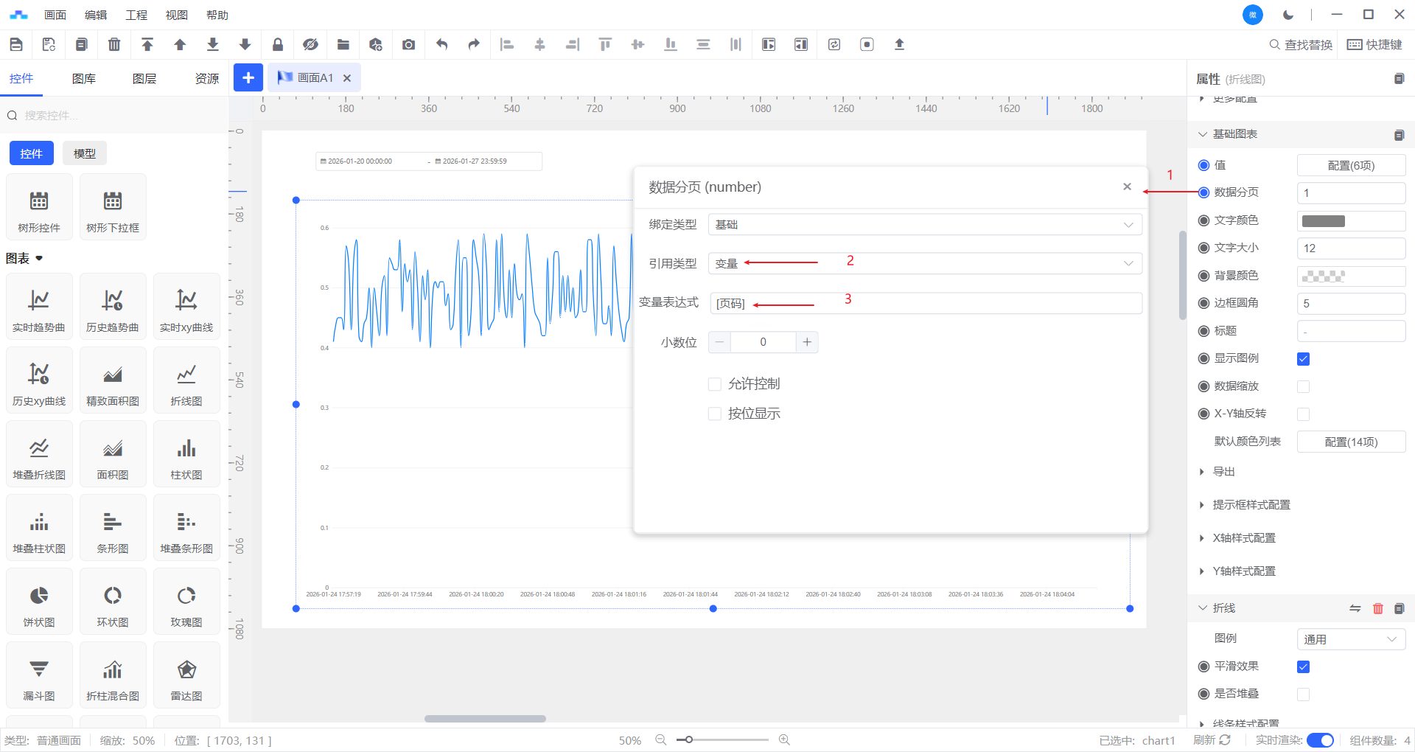Check the 按位显示 checkbox
1415x752 pixels.
714,414
